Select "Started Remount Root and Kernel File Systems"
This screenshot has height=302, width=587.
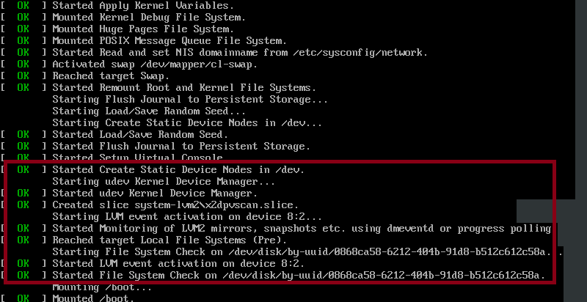click(183, 87)
